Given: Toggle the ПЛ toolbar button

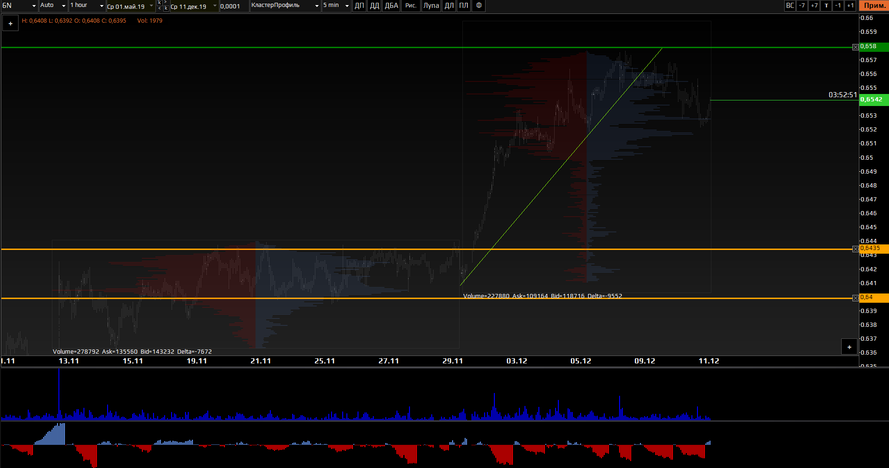Looking at the screenshot, I should click(463, 6).
